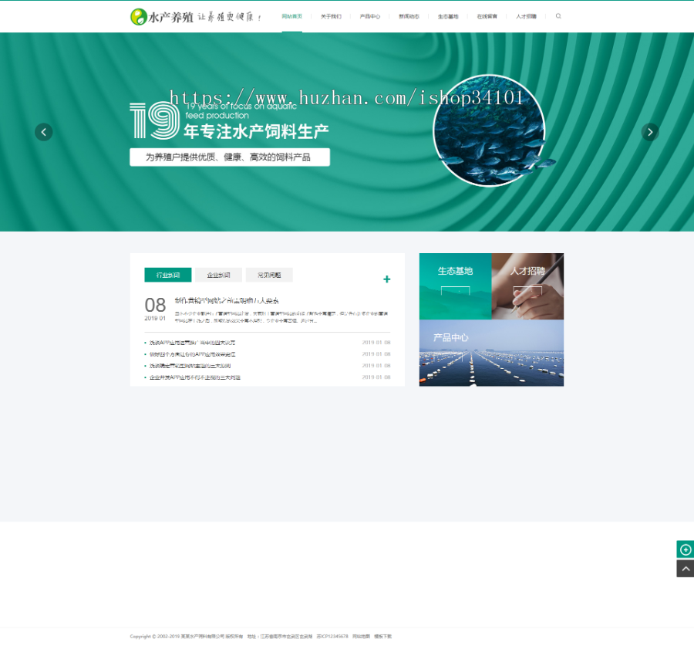The width and height of the screenshot is (694, 656).
Task: Click the banner slogan button 为养殖户提供优质
Action: 230,157
